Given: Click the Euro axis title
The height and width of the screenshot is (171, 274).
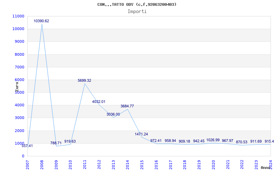Looking at the screenshot, I should pos(17,87).
